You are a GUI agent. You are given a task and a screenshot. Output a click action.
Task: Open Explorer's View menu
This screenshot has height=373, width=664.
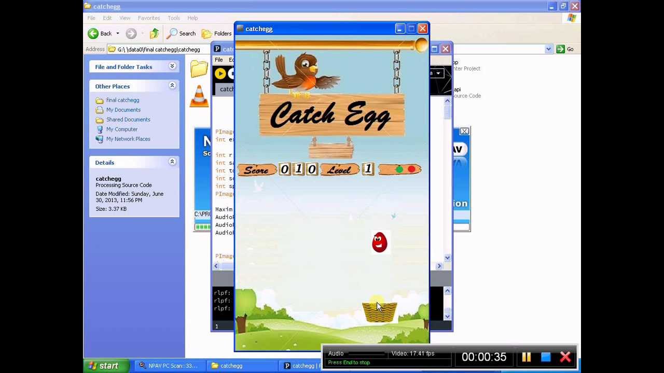click(125, 18)
